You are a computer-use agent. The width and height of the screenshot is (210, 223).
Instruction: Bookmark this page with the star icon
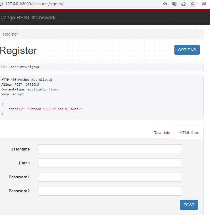[192, 4]
